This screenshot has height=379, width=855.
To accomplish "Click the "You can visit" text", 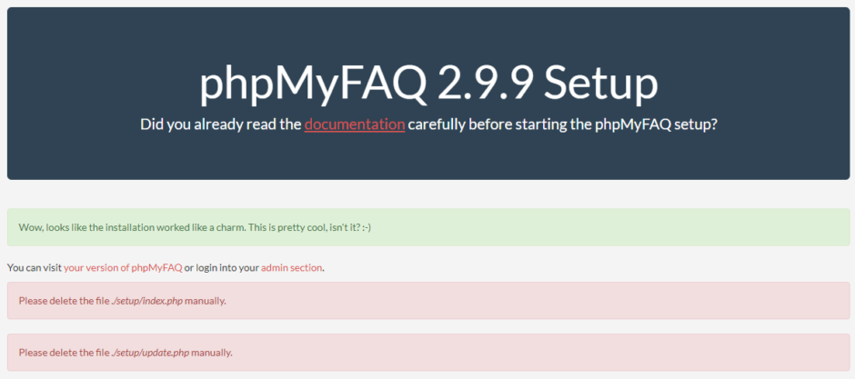I will pyautogui.click(x=34, y=268).
